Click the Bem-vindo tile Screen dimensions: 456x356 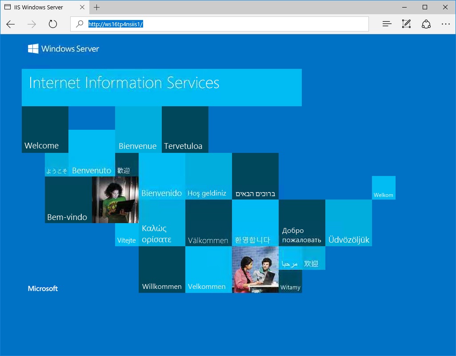coord(68,200)
